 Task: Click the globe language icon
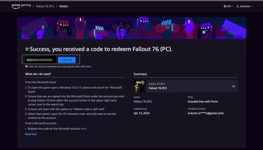pyautogui.click(x=225, y=6)
